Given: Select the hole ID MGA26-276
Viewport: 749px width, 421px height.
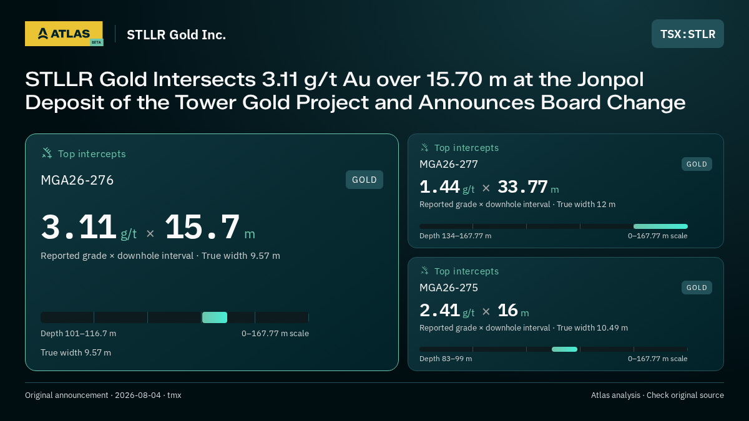Looking at the screenshot, I should point(77,180).
